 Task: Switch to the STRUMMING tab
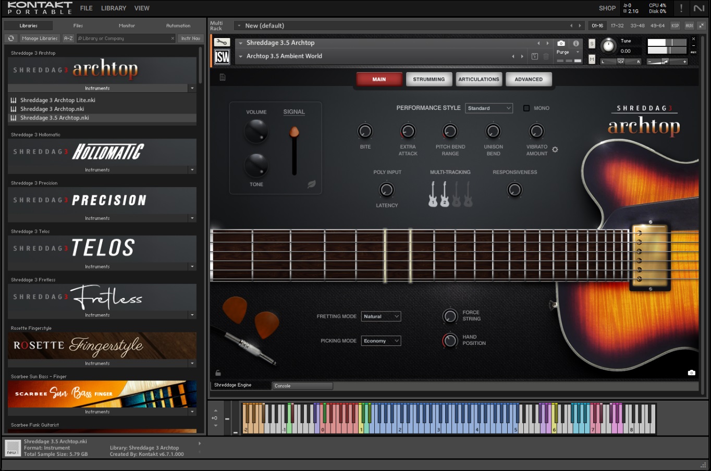coord(429,79)
